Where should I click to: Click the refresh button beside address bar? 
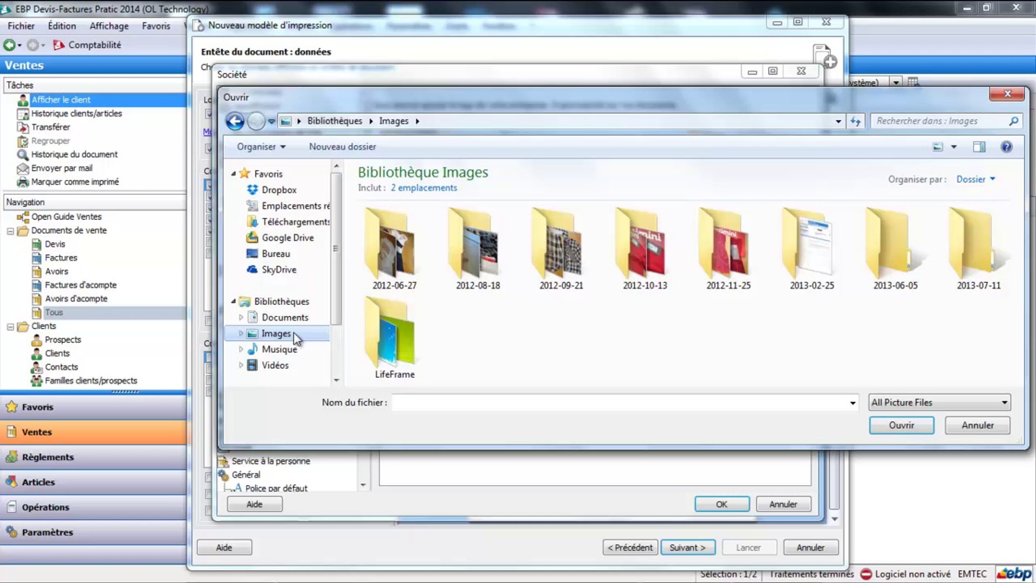[855, 121]
